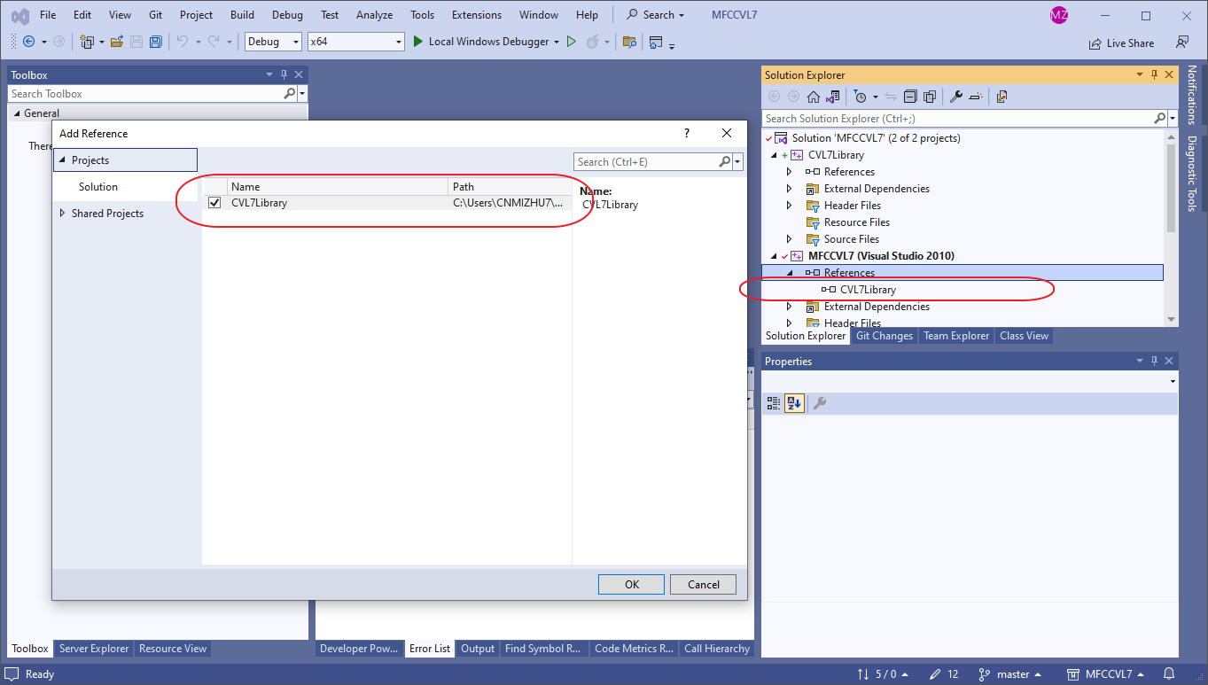This screenshot has height=685, width=1208.
Task: Expand CVL7Library References node
Action: (789, 172)
